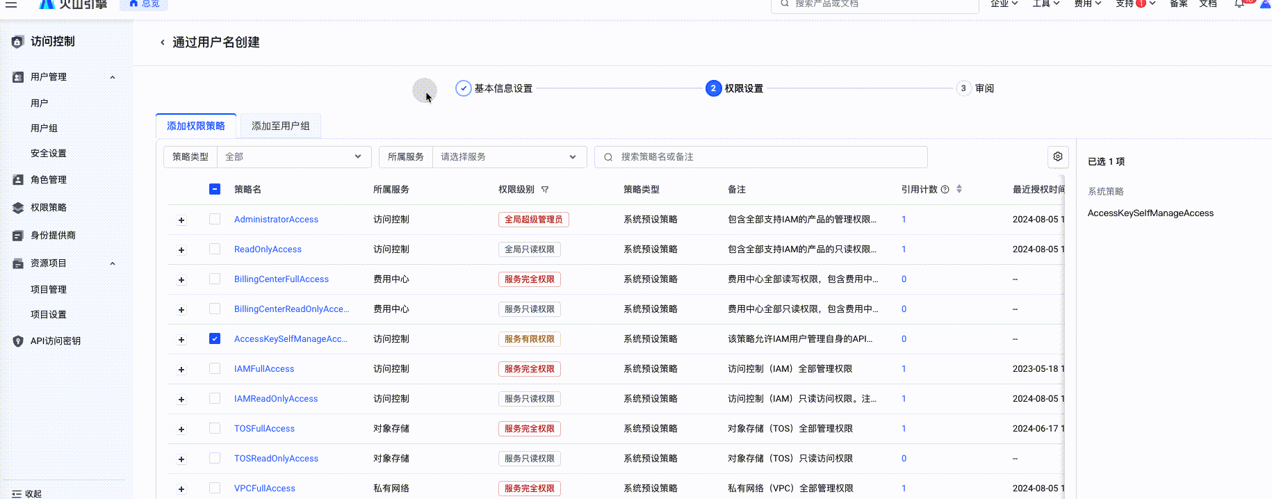This screenshot has width=1272, height=499.
Task: Open 安全设置 in the sidebar
Action: click(49, 153)
